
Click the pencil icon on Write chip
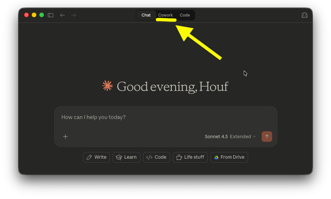point(89,157)
